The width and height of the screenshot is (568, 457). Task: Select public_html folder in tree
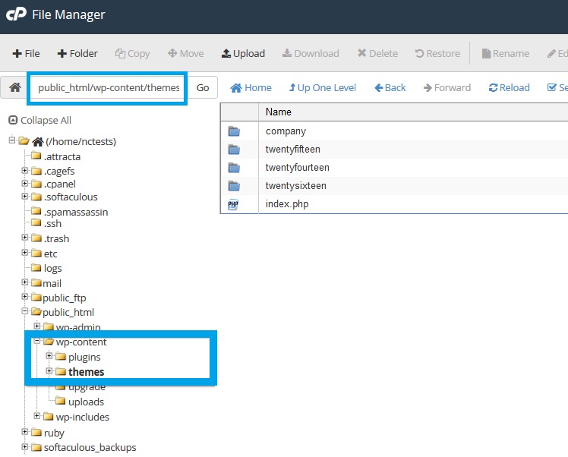pos(68,313)
